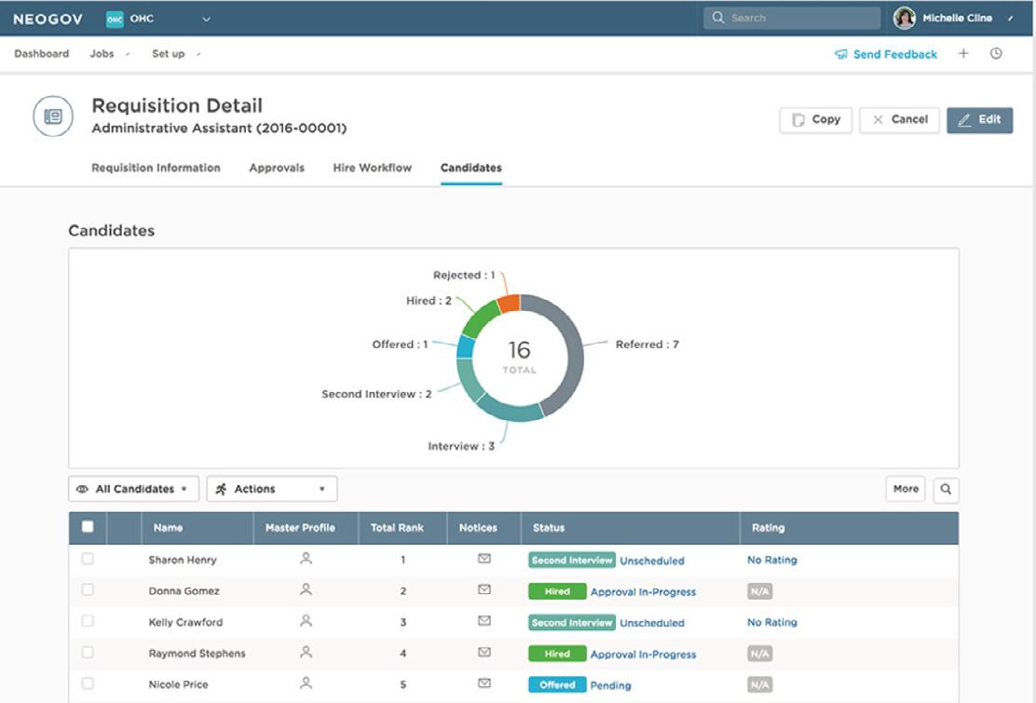
Task: Check the box for Kelly Crawford
Action: 88,621
